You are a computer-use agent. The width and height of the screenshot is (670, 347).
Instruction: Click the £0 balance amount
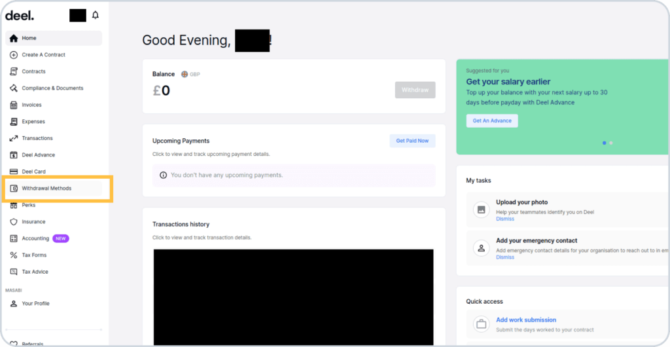point(161,90)
